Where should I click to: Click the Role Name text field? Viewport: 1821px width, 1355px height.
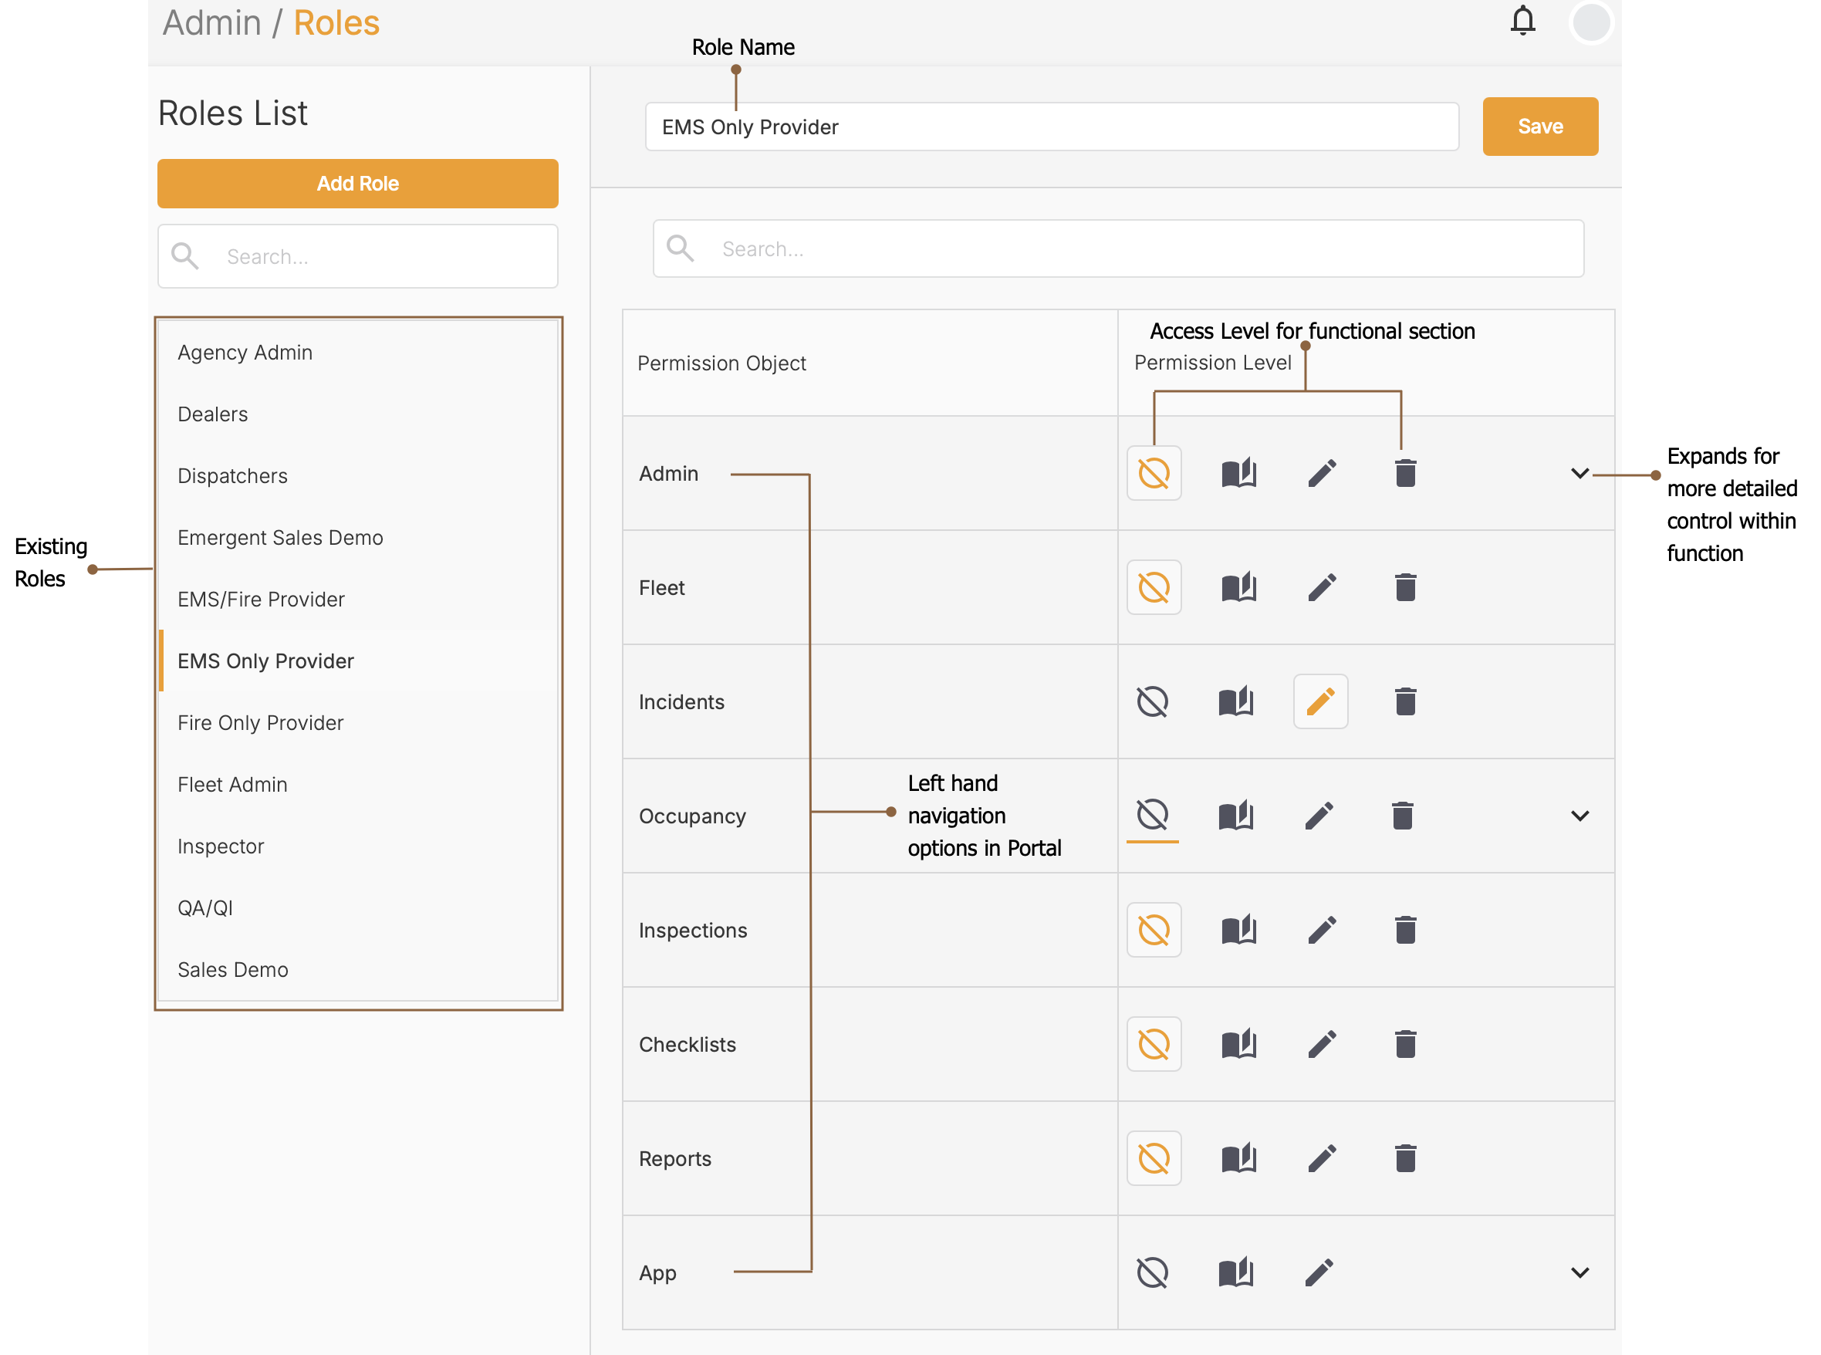click(1051, 127)
